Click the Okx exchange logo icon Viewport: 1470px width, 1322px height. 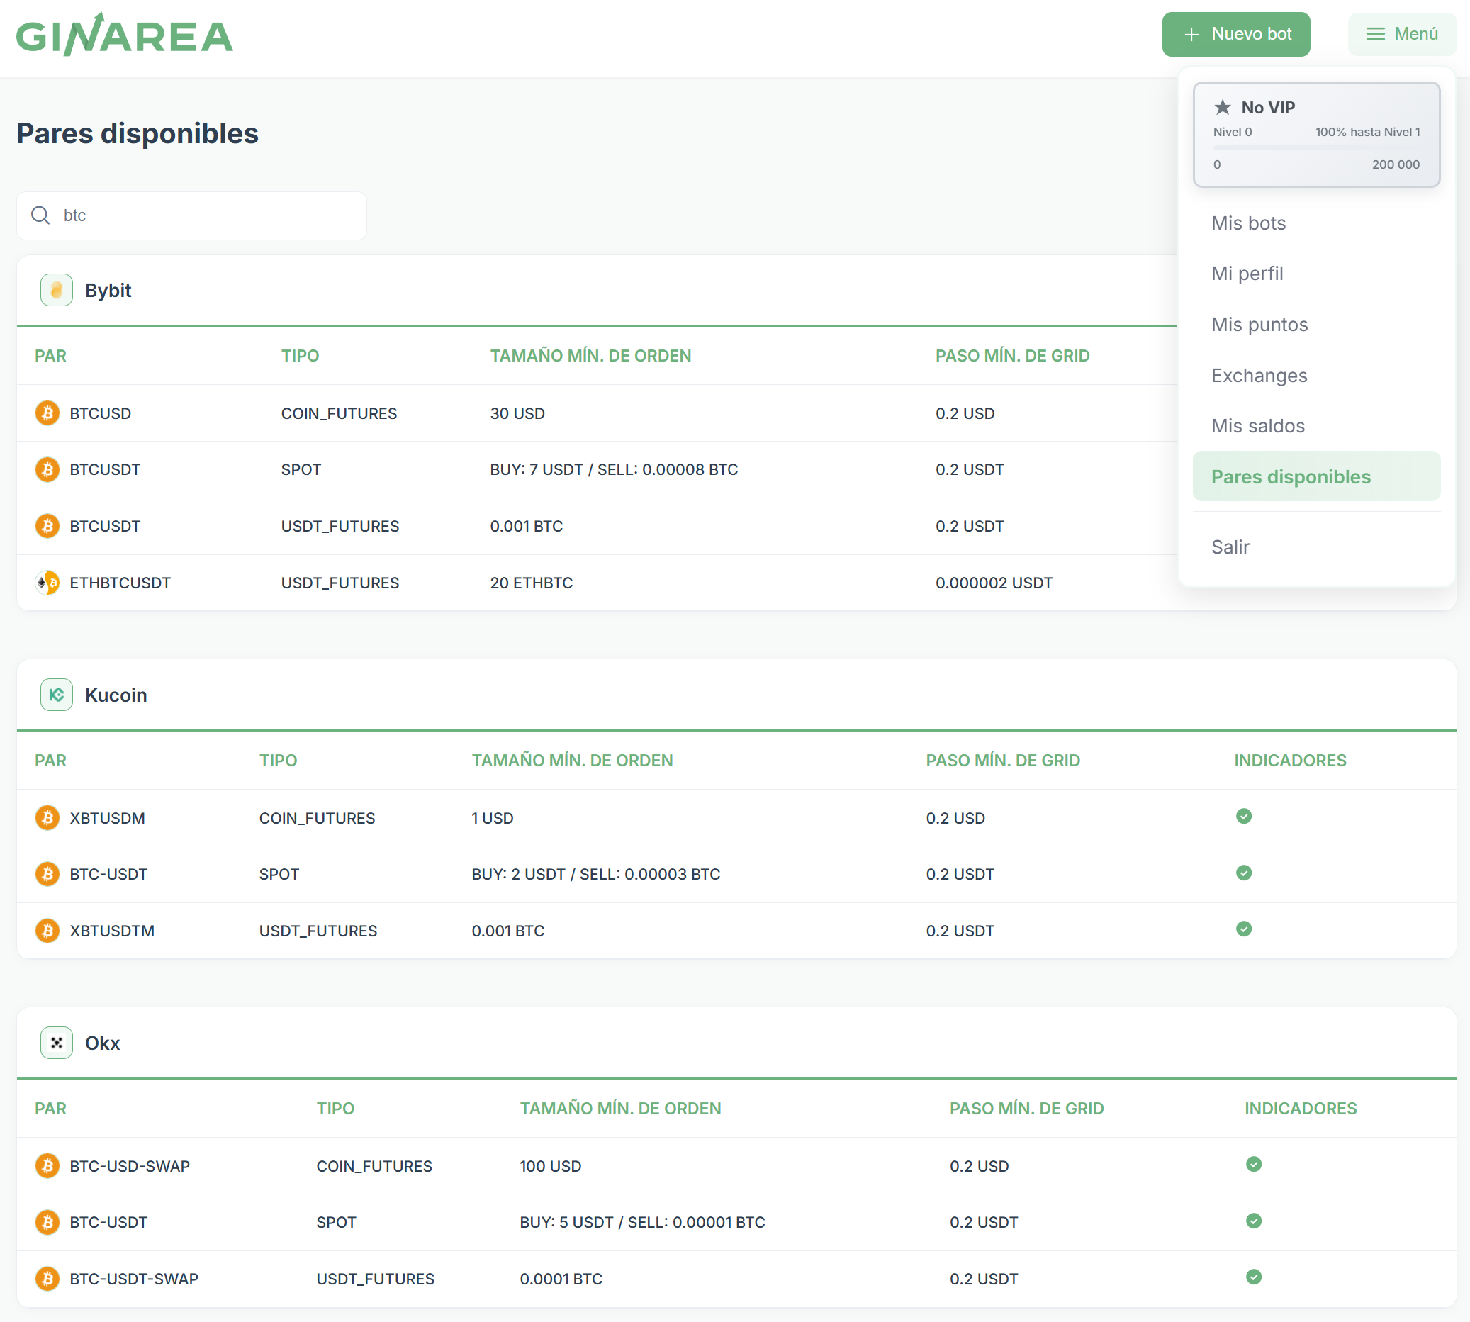coord(57,1043)
